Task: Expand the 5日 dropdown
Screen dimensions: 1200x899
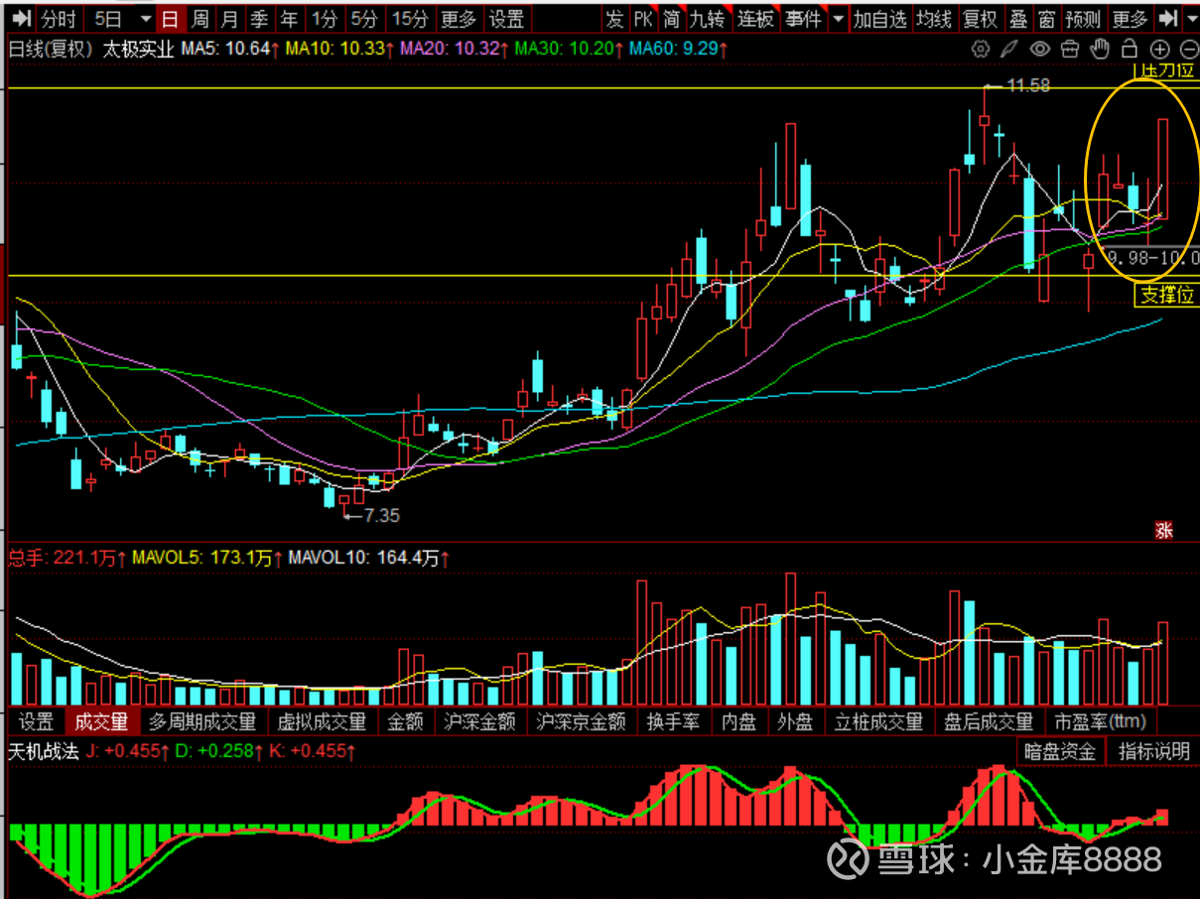Action: pyautogui.click(x=147, y=19)
